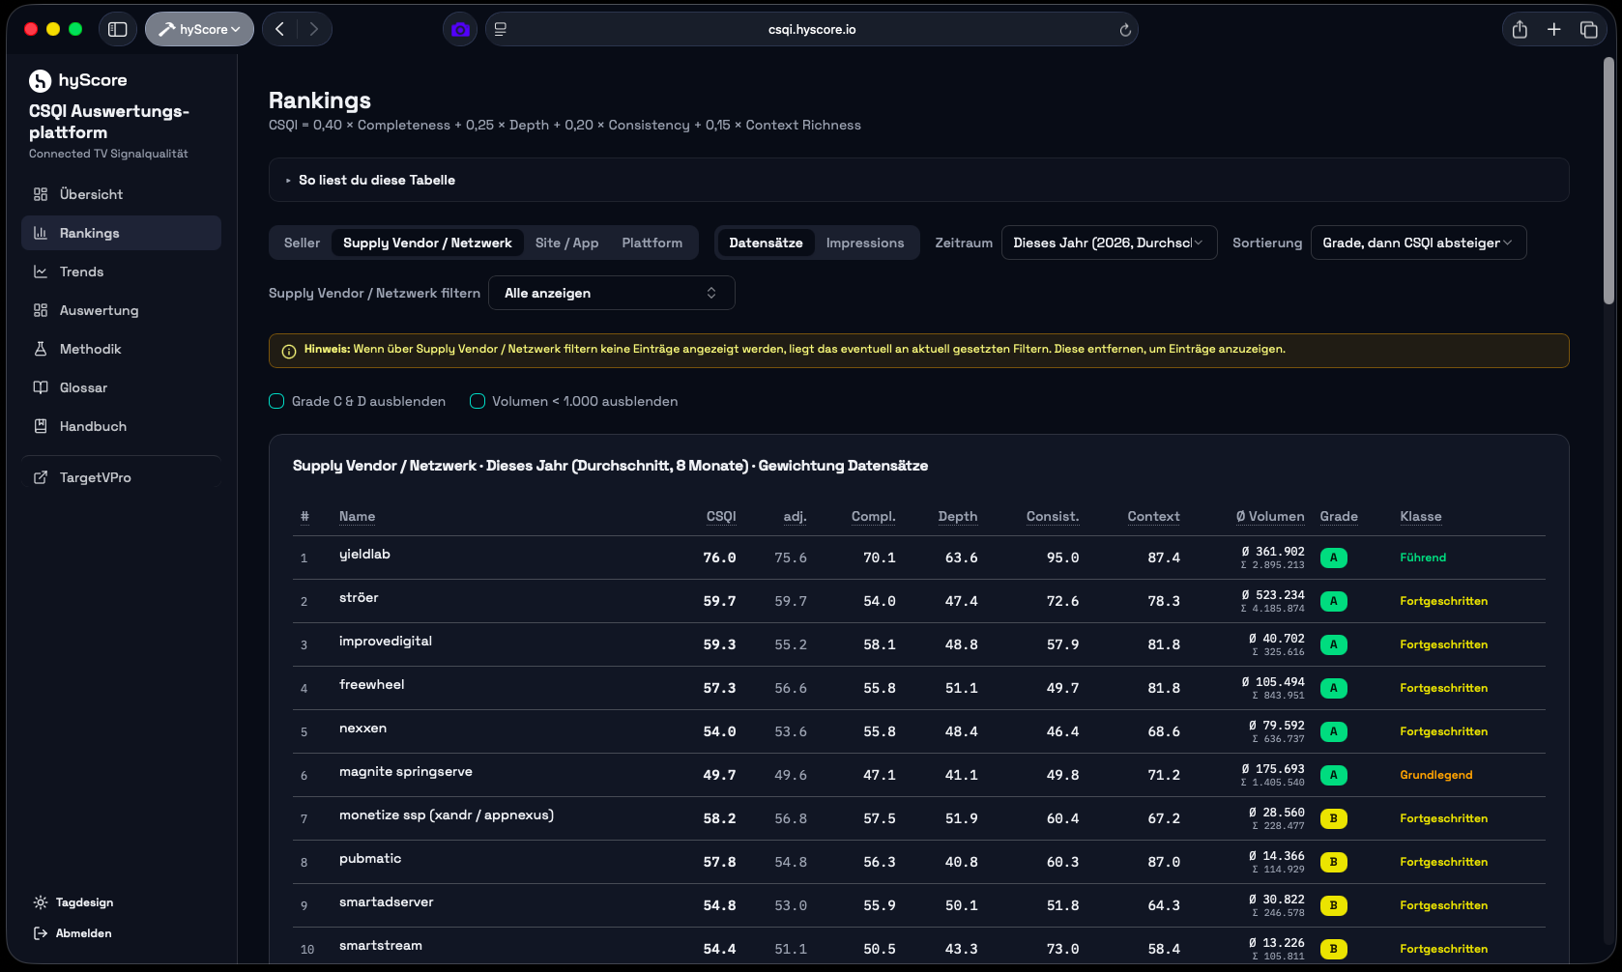Screen dimensions: 1622x972
Task: Click the Depth column header
Action: pos(958,516)
